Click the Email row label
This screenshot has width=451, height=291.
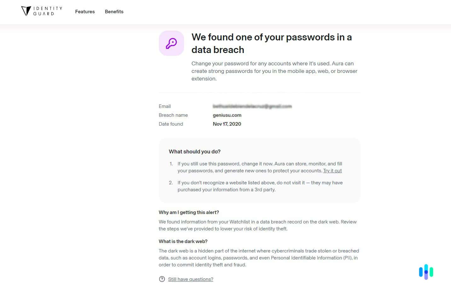pos(165,106)
